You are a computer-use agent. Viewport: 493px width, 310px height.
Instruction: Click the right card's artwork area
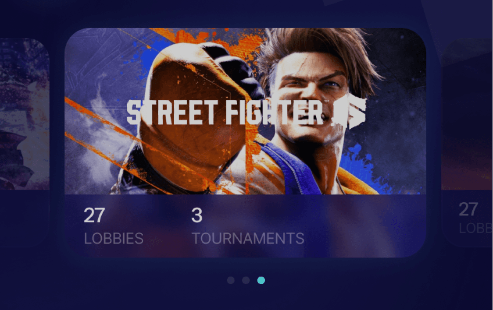(x=468, y=114)
